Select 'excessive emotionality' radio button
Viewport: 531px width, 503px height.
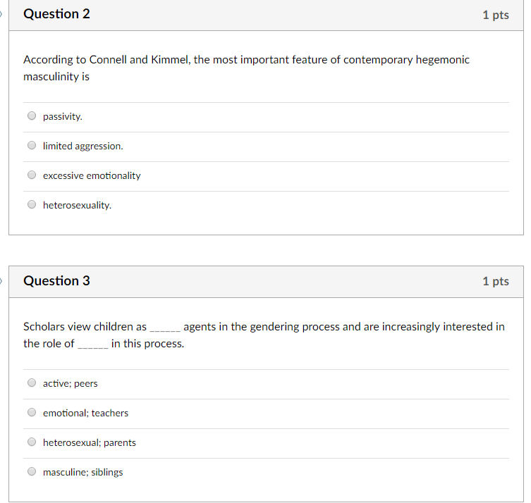[32, 175]
